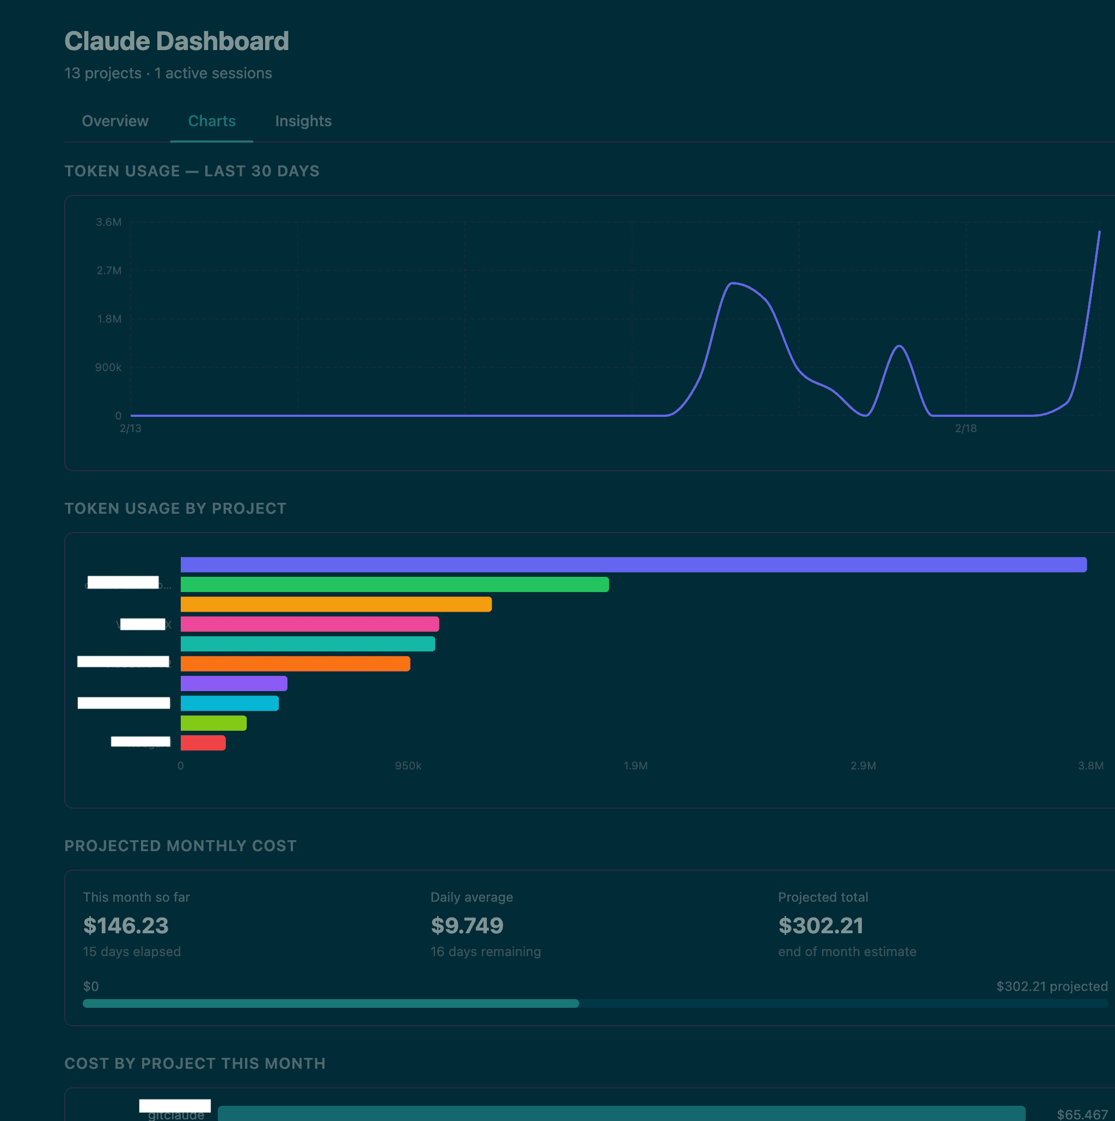Click the smallest red usage bar
Viewport: 1115px width, 1121px height.
203,742
